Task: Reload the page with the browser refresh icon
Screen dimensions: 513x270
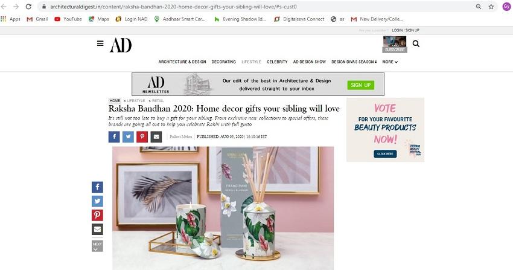Action: 28,7
